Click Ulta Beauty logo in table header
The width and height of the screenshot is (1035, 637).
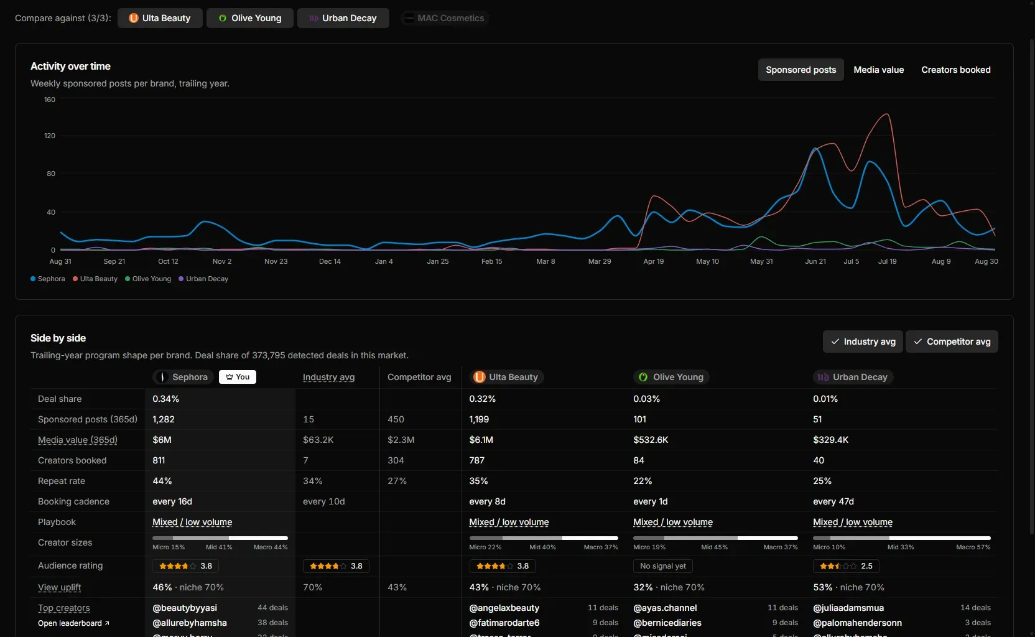480,377
